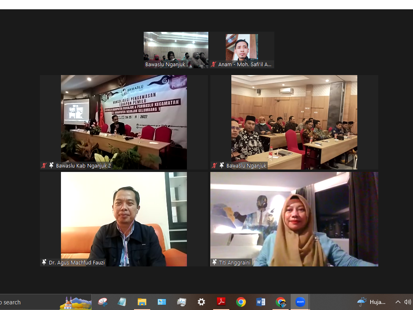Click muted microphone icon on Bawaslu Kab Nganjuk 2
The width and height of the screenshot is (413, 310).
44,165
